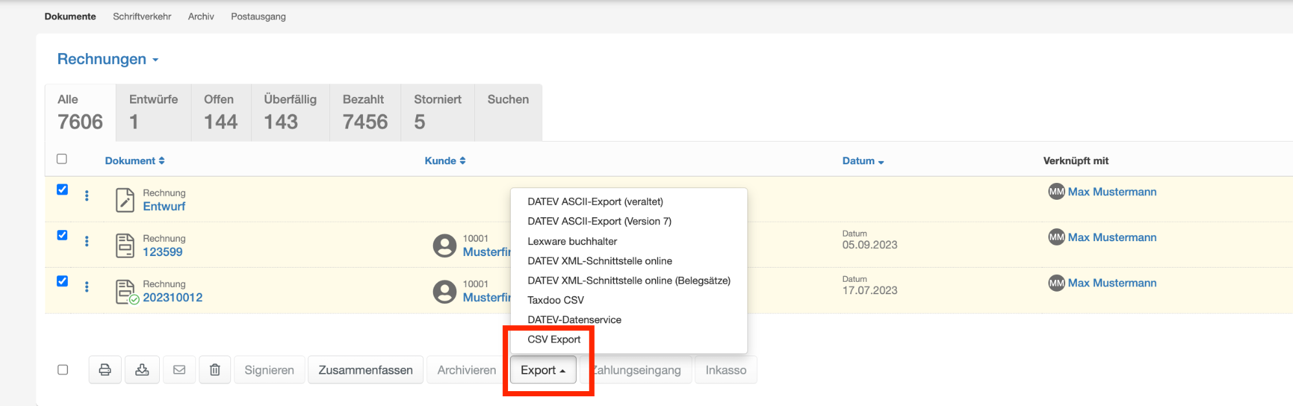Open Musterfirma link in 123599 row
This screenshot has width=1293, height=406.
point(487,252)
